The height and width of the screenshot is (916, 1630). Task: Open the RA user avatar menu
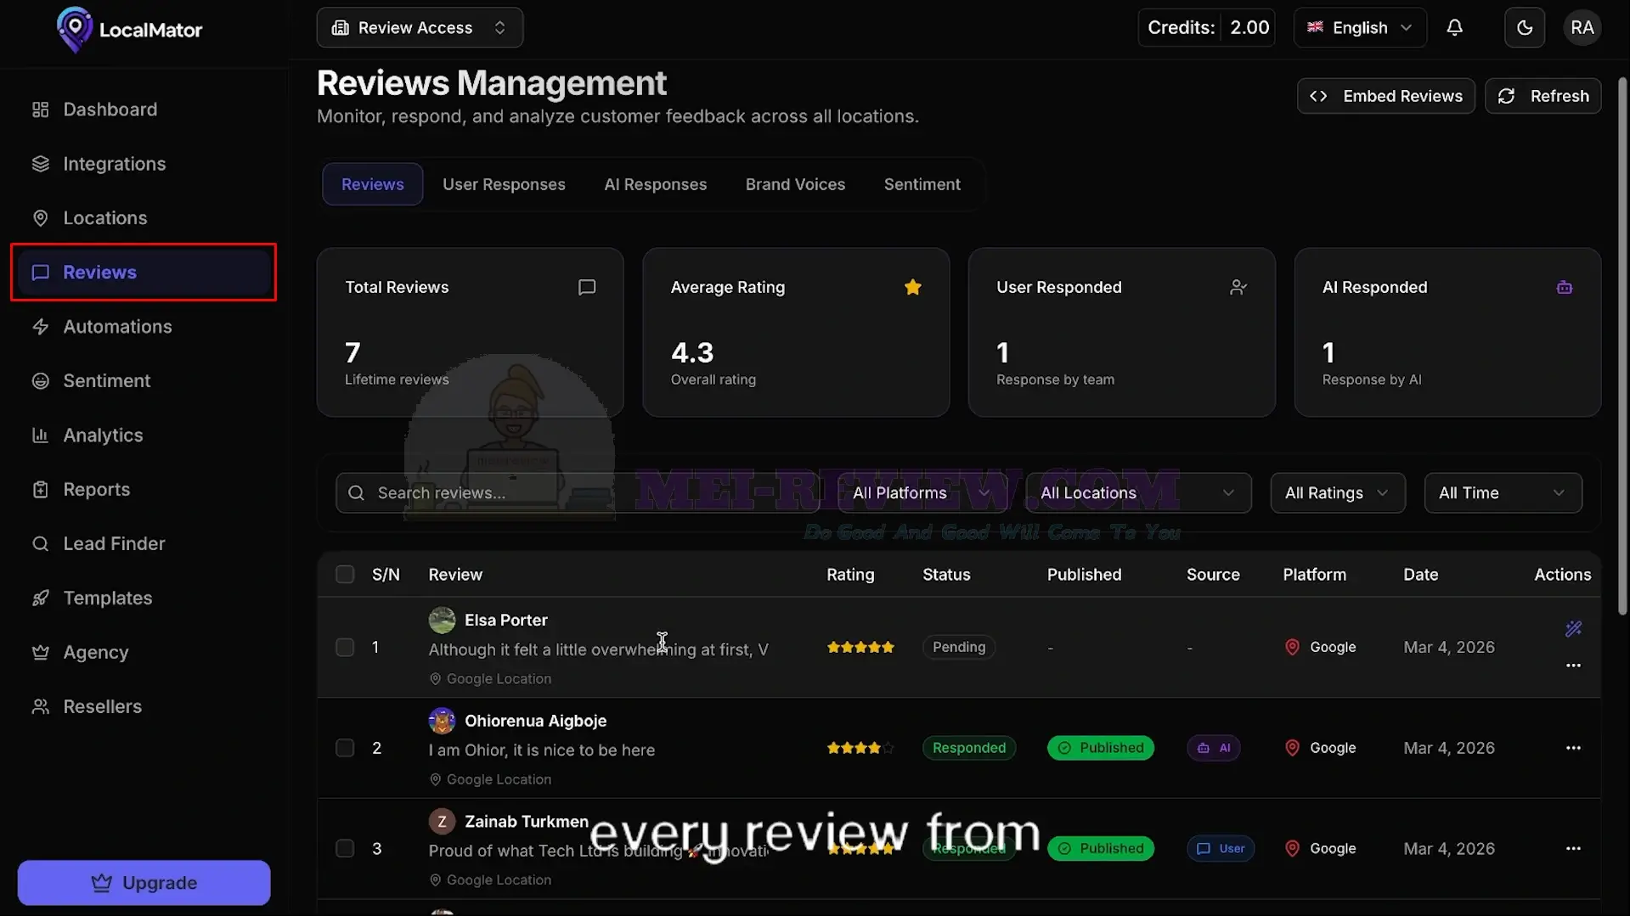[x=1582, y=28]
